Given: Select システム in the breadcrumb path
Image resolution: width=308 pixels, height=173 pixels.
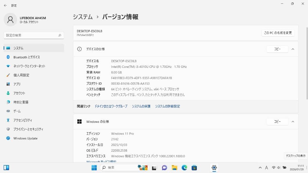Looking at the screenshot, I should [x=83, y=17].
